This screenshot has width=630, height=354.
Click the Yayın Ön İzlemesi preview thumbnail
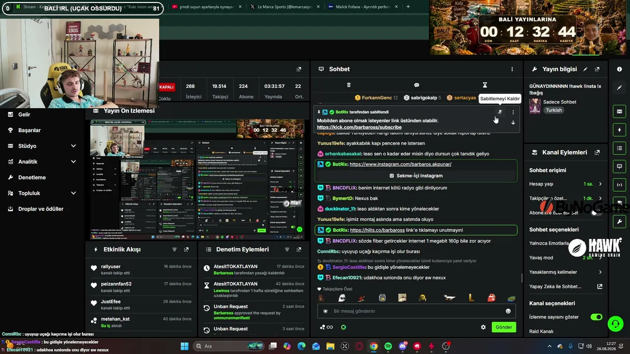(197, 179)
